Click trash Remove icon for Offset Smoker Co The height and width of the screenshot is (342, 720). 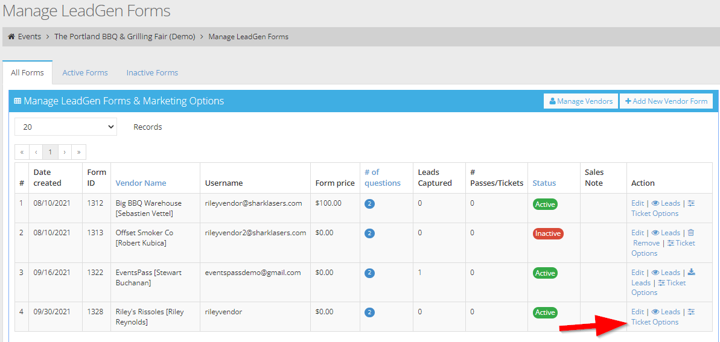(x=690, y=233)
